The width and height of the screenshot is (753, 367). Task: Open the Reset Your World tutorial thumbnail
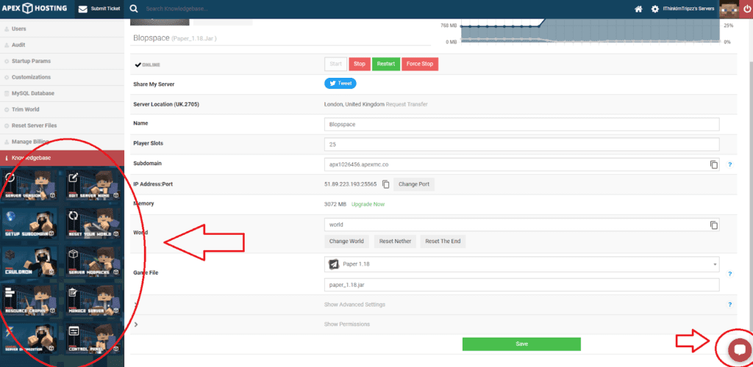(93, 224)
